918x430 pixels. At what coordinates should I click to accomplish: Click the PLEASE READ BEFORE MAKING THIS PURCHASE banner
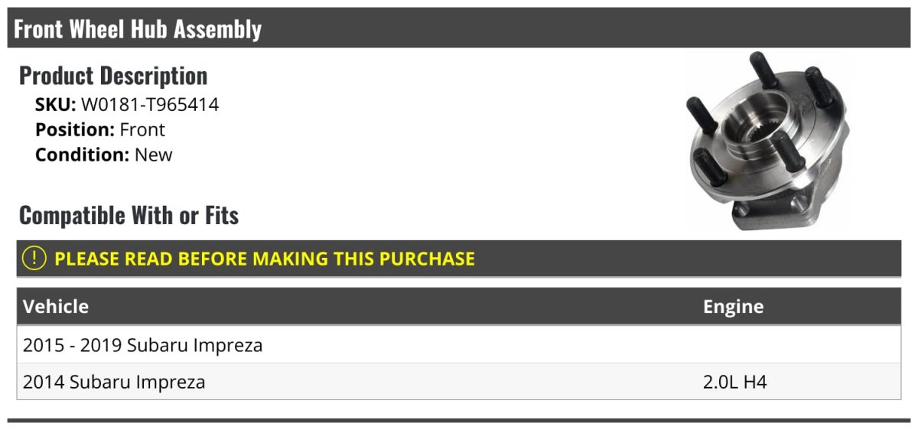pyautogui.click(x=459, y=259)
